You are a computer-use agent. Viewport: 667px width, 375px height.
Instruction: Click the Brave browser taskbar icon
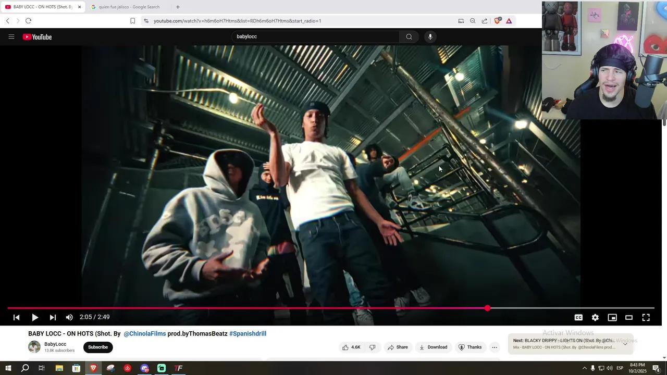point(93,368)
